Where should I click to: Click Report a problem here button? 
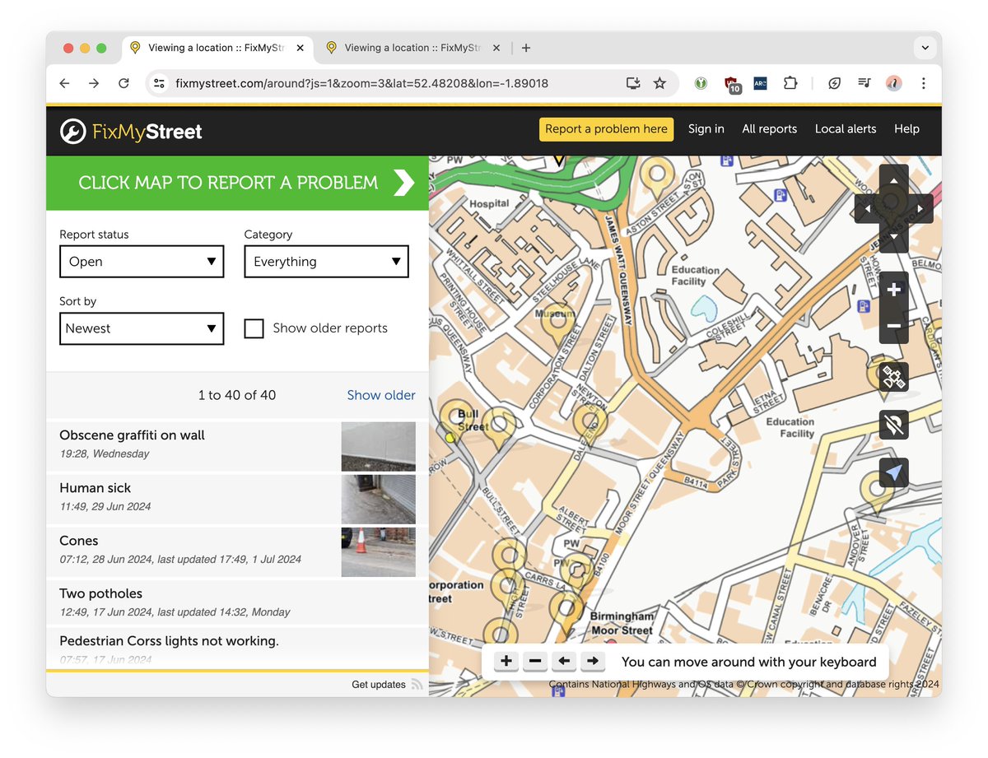606,129
